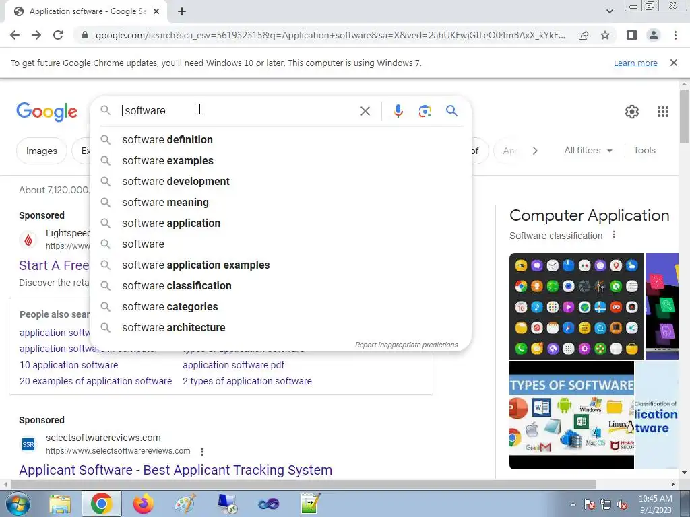Screen dimensions: 690x517
Task: Go forward to the next page
Action: 36,35
